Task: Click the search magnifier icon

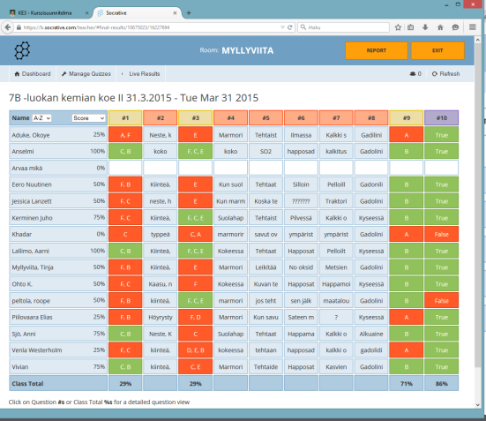Action: [x=303, y=27]
